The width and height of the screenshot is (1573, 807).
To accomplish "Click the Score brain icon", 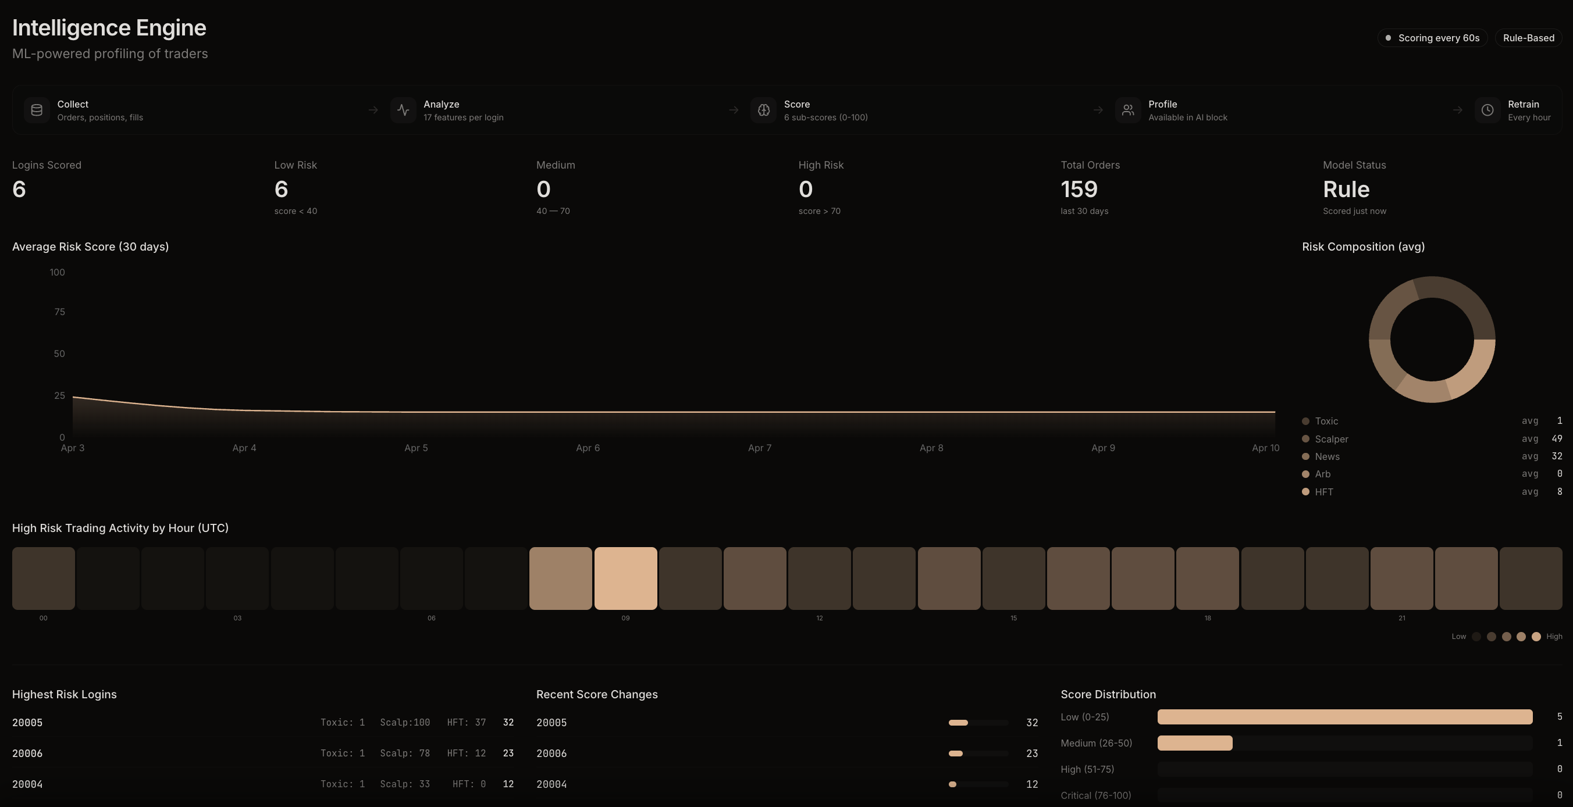I will pos(763,110).
